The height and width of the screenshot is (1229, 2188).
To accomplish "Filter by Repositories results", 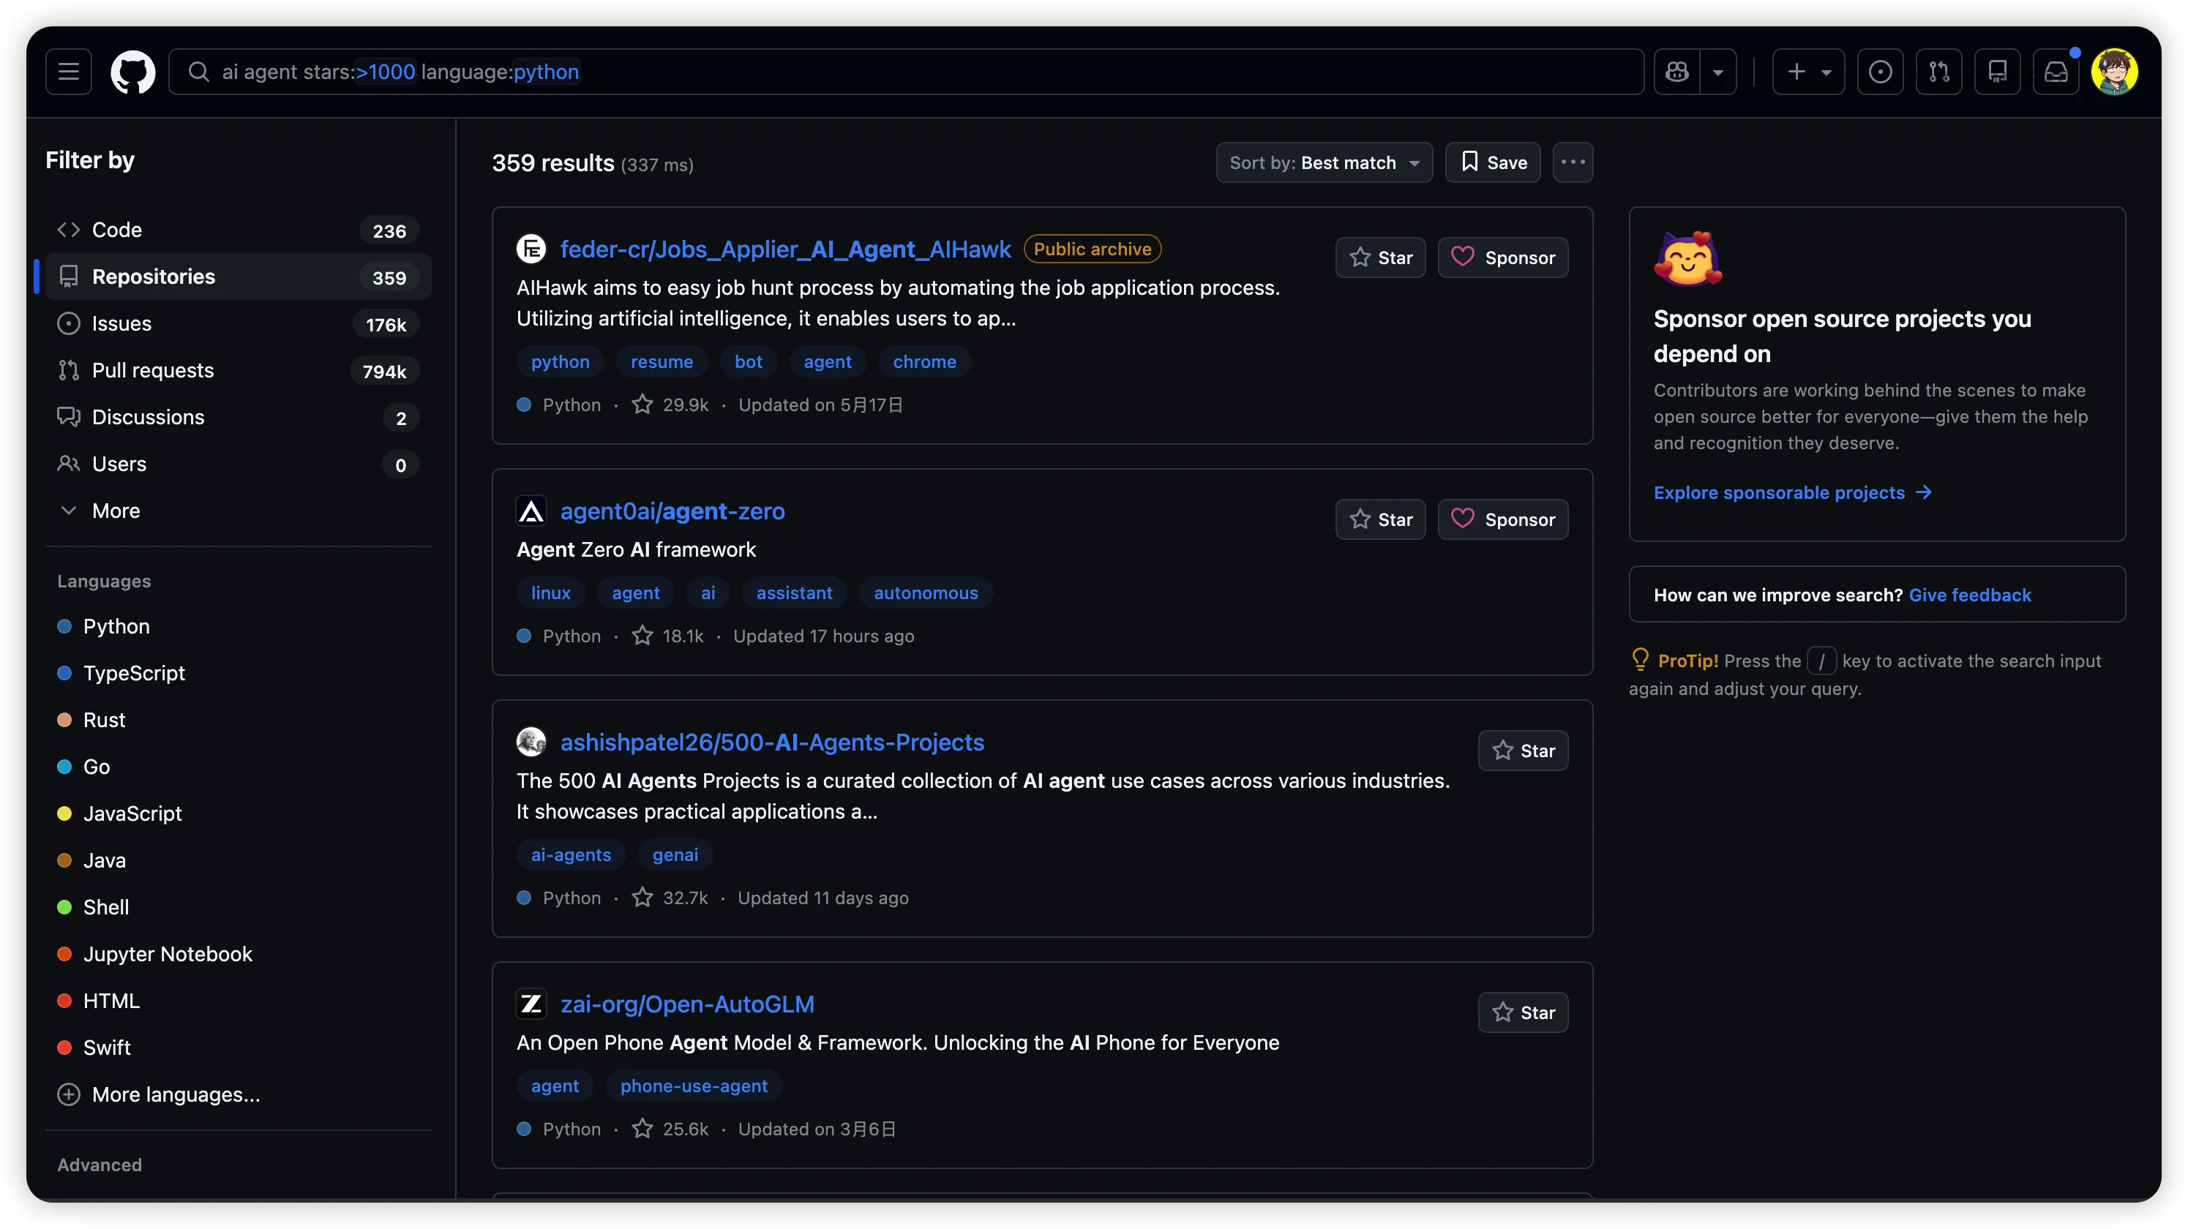I will click(x=238, y=277).
